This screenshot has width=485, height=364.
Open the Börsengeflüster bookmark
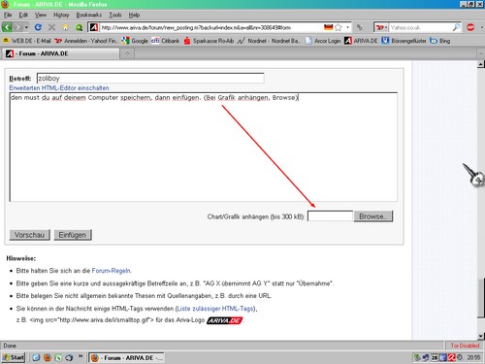tap(404, 41)
